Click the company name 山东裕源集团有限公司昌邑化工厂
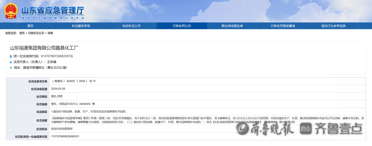The height and width of the screenshot is (146, 372). coord(44,48)
